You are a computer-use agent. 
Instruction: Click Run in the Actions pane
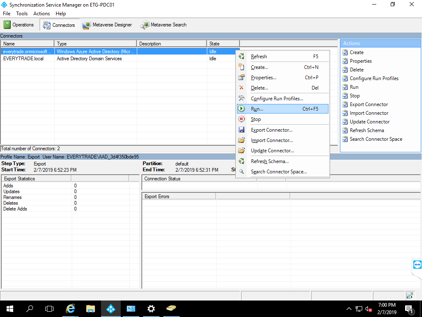354,87
